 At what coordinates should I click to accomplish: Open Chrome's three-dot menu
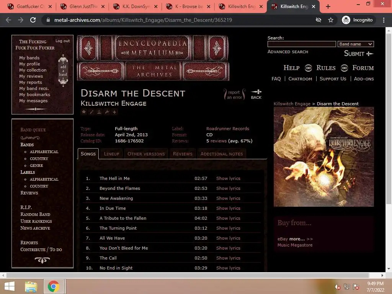[384, 20]
